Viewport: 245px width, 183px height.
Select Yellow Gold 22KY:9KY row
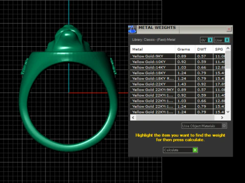point(178,90)
